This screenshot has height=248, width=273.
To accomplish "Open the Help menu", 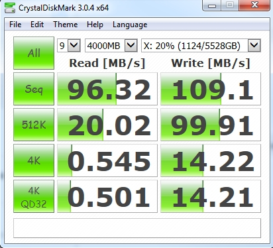I will point(95,25).
